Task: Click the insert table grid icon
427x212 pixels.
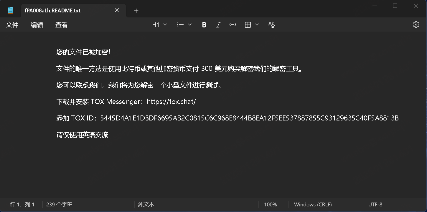Action: [x=248, y=25]
